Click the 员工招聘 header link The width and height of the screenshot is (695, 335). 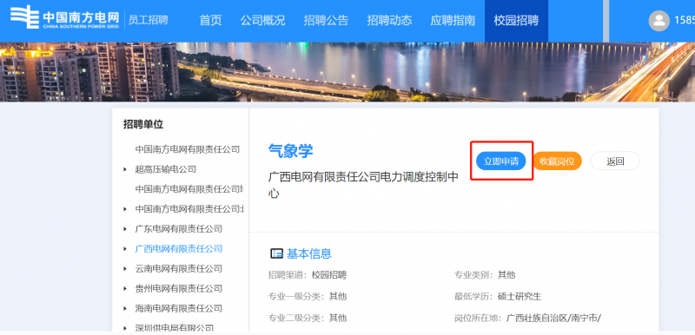tap(148, 20)
